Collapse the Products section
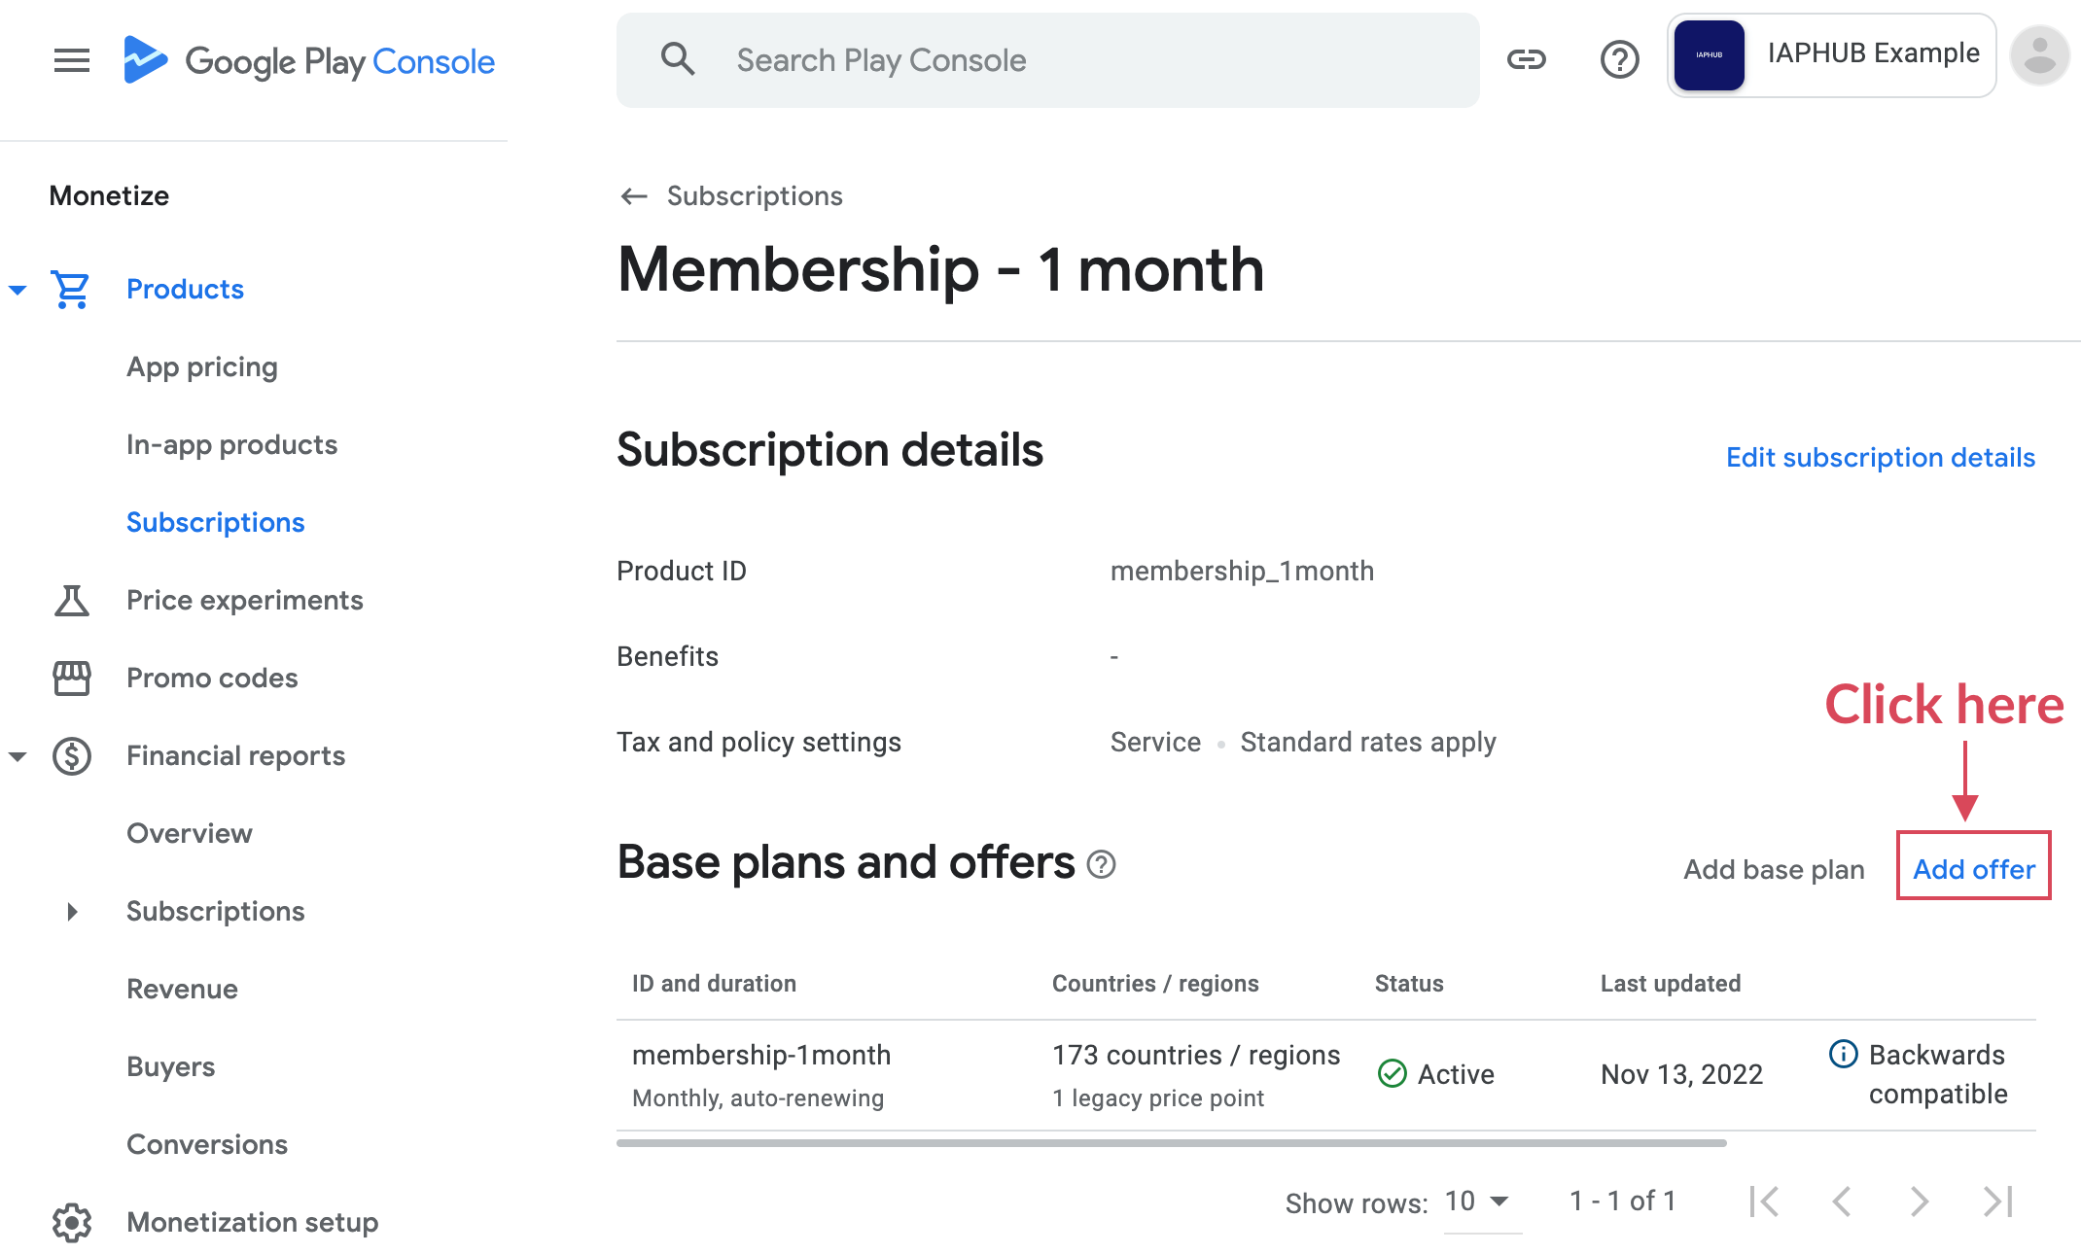Screen dimensions: 2081x1254 (18, 290)
